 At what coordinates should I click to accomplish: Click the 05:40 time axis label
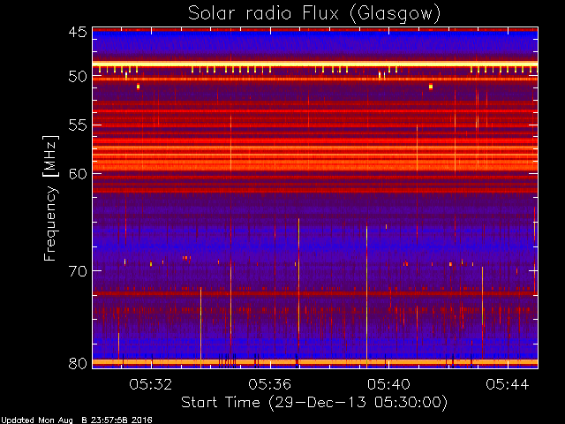coord(388,385)
